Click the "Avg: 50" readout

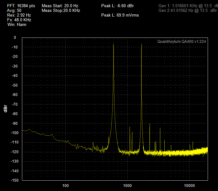click(x=14, y=11)
